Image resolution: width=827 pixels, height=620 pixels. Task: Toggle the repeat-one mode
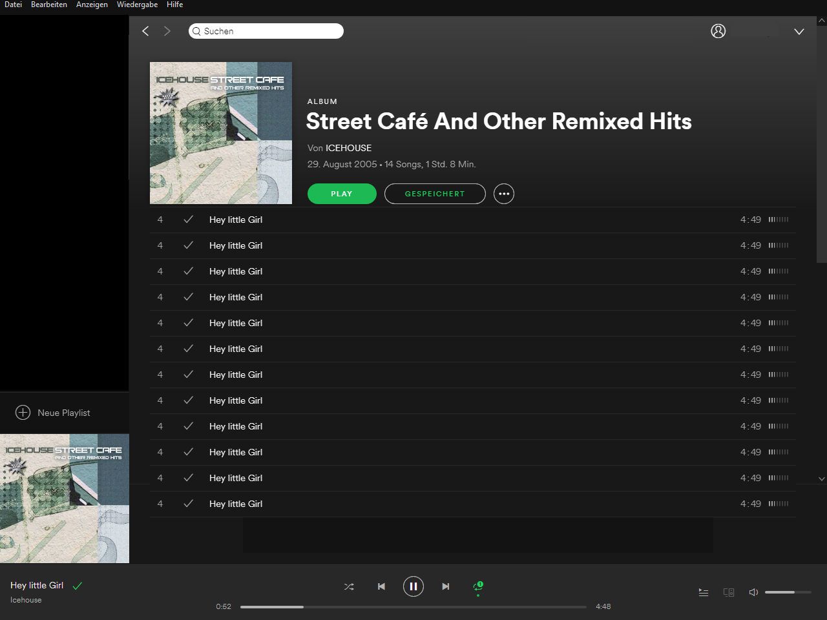point(478,586)
